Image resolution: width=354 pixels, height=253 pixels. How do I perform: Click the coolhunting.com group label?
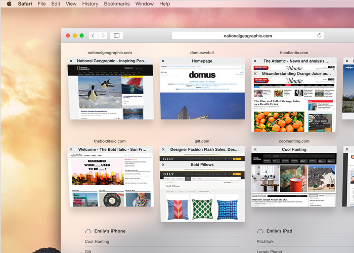[x=294, y=141]
